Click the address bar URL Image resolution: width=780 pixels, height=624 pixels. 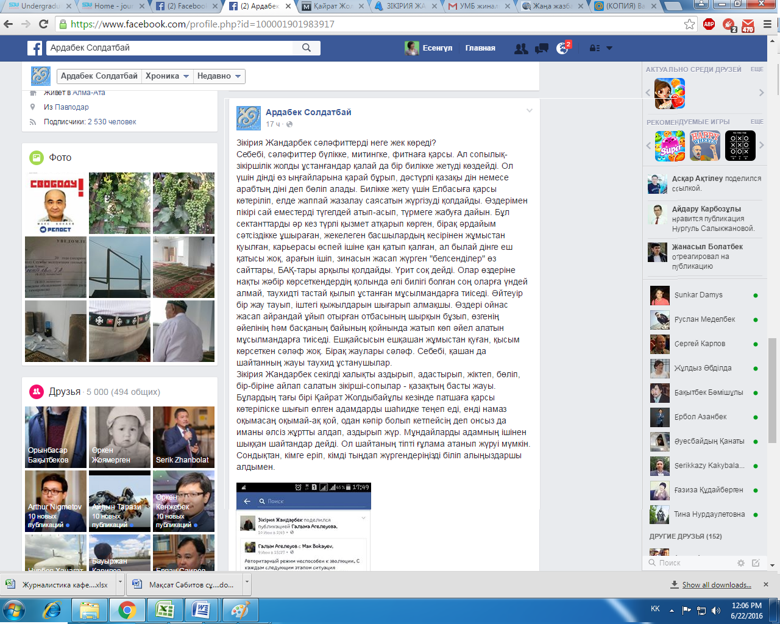202,24
